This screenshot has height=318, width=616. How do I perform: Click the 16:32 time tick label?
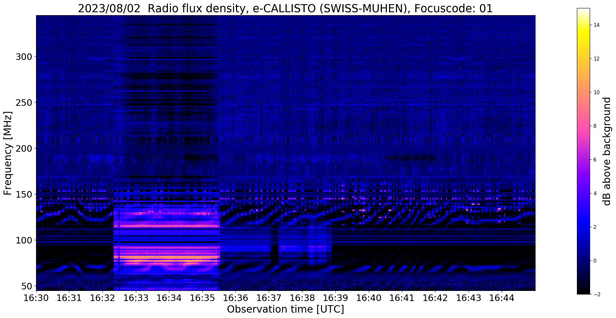103,298
